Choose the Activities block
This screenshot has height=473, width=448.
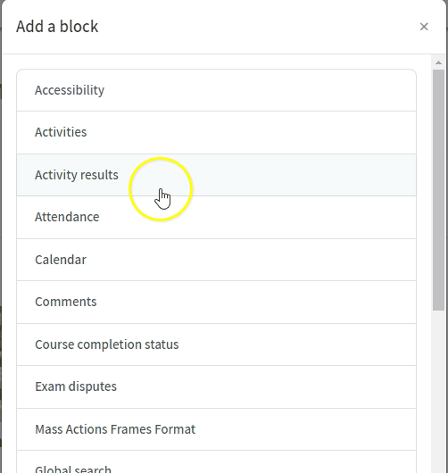(x=216, y=132)
